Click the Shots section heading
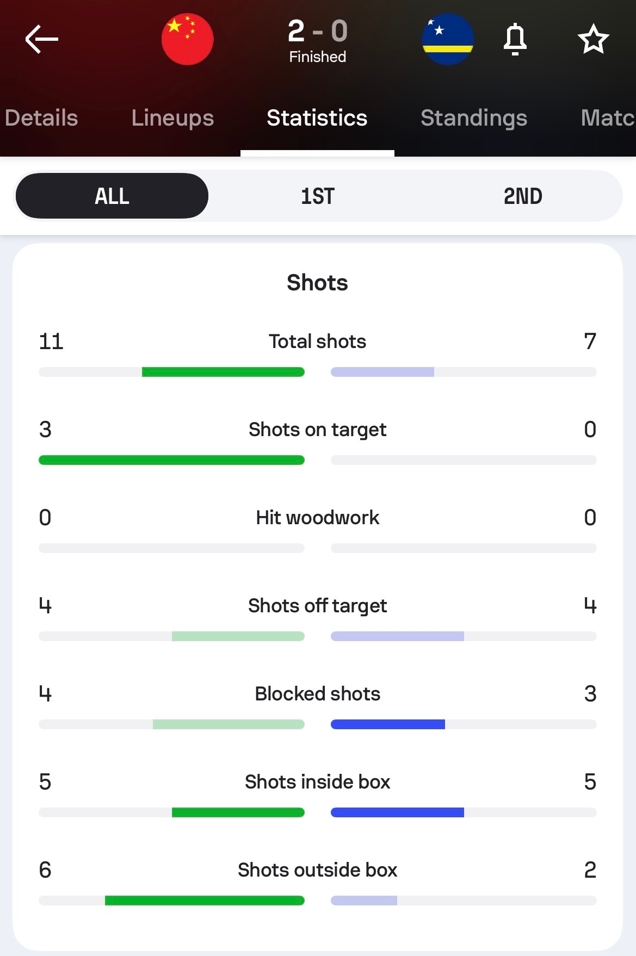This screenshot has height=956, width=636. pos(317,282)
